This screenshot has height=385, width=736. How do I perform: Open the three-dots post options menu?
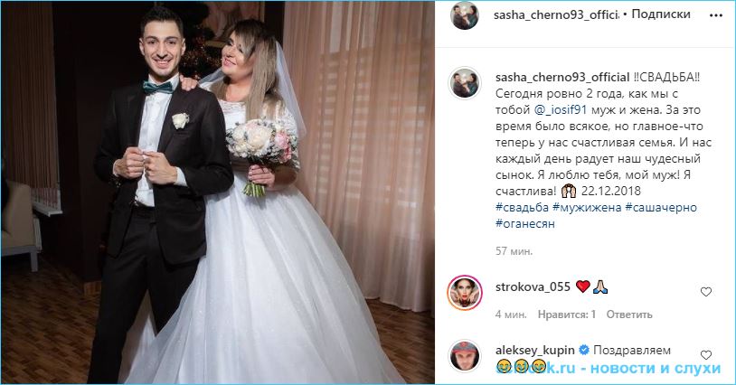[x=716, y=15]
